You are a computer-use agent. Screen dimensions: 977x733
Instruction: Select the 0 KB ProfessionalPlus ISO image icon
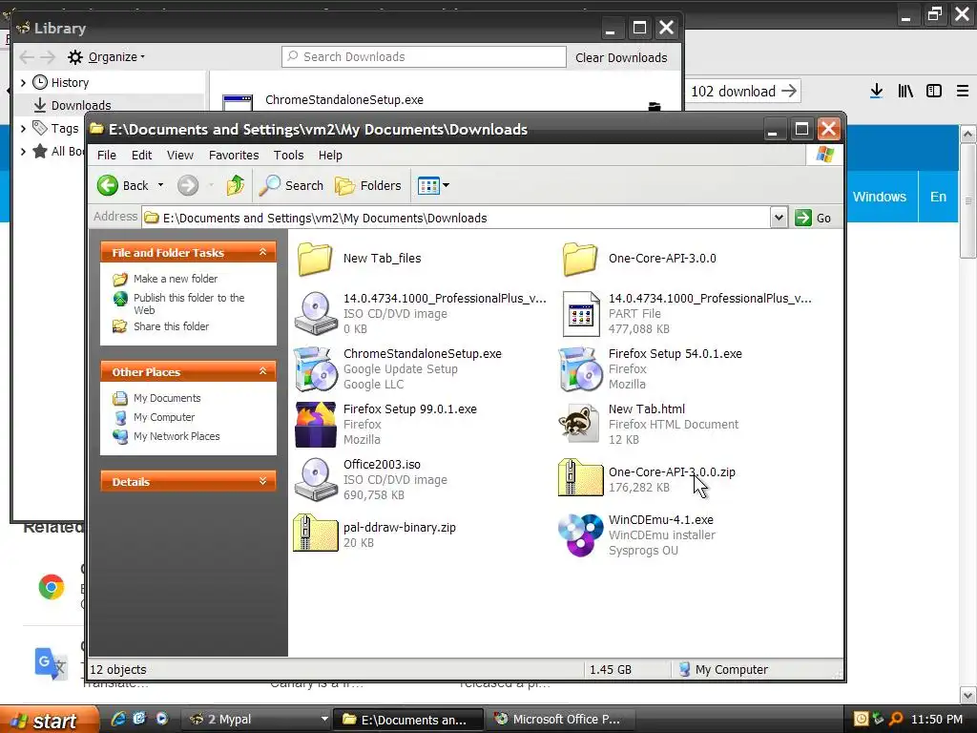pyautogui.click(x=316, y=313)
